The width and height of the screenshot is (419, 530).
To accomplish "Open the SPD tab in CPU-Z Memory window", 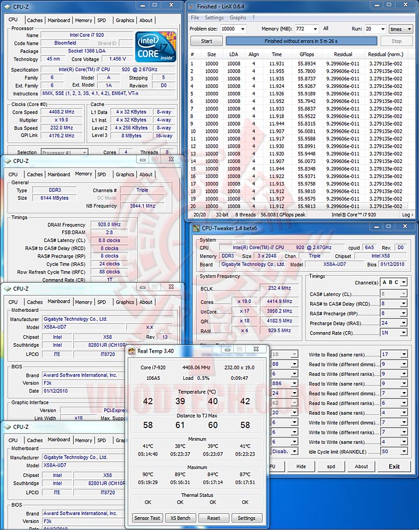I will (102, 175).
